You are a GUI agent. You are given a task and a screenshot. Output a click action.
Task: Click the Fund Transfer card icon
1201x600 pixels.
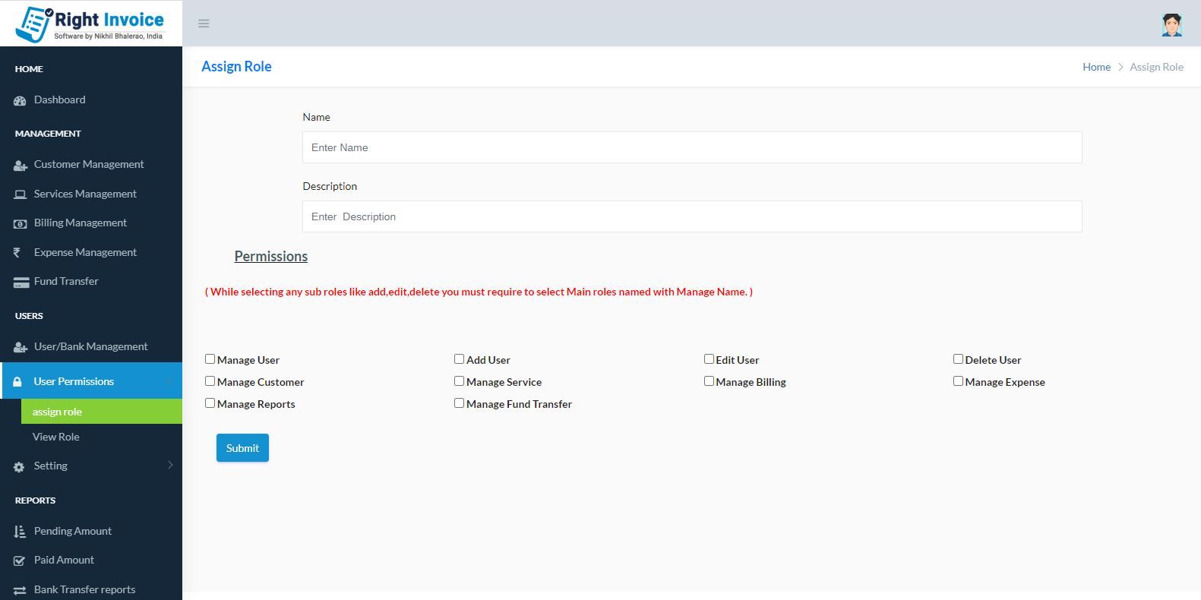point(21,282)
